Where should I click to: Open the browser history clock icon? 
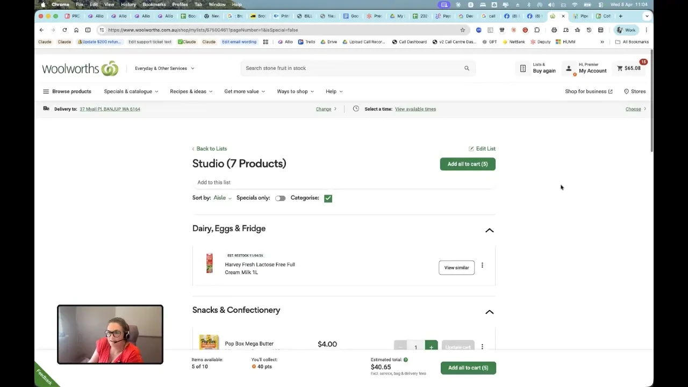(x=589, y=30)
